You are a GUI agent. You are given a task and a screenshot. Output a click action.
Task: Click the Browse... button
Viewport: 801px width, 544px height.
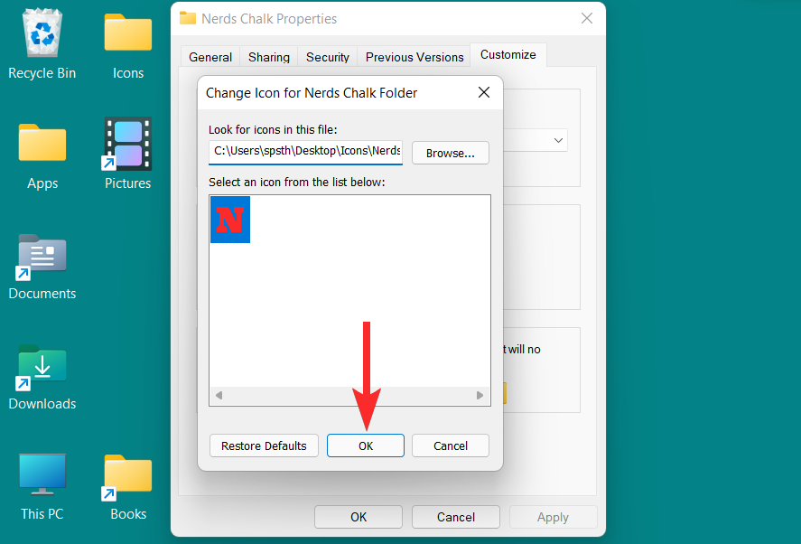pyautogui.click(x=450, y=153)
